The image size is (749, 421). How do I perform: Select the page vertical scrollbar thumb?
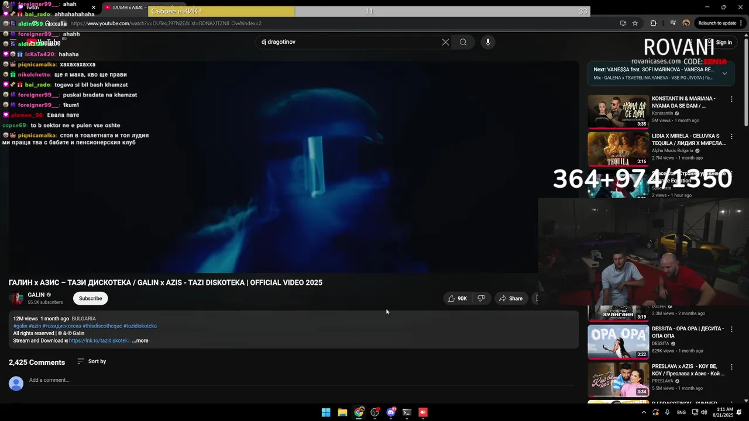click(x=745, y=81)
